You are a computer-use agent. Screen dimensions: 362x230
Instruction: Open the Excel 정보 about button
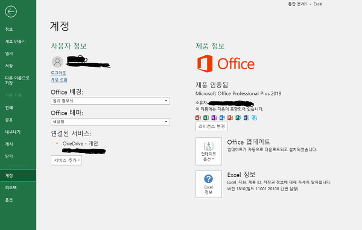[209, 184]
